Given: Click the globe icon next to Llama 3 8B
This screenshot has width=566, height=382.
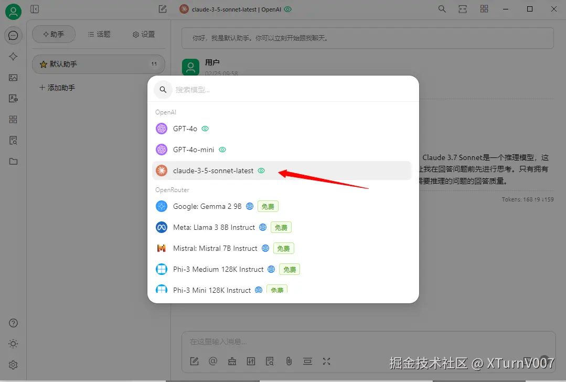Looking at the screenshot, I should pos(263,227).
